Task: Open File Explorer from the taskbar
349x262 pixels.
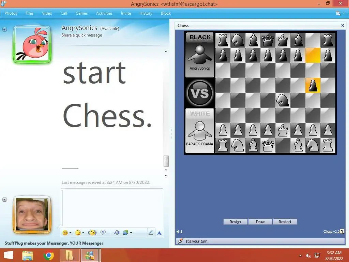Action: click(x=28, y=256)
